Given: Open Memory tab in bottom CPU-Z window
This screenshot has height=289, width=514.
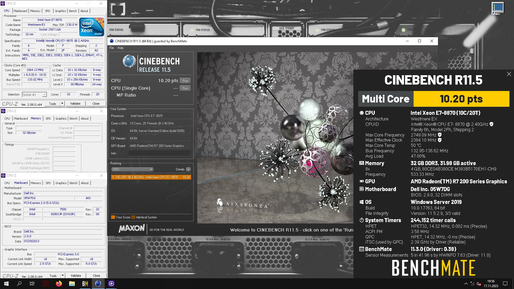Looking at the screenshot, I should 36,183.
